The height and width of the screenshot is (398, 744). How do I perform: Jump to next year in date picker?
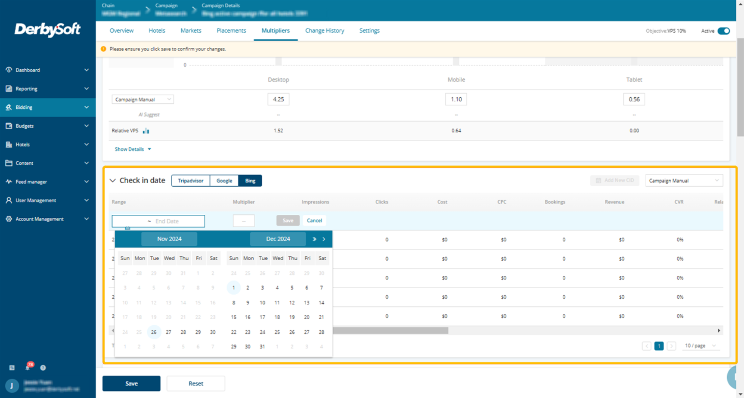click(314, 239)
